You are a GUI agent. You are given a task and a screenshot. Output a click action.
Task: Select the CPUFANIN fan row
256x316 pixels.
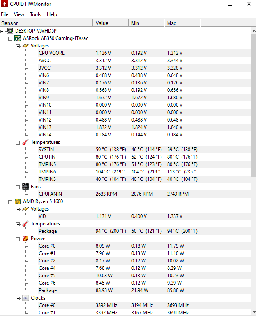tap(144, 194)
